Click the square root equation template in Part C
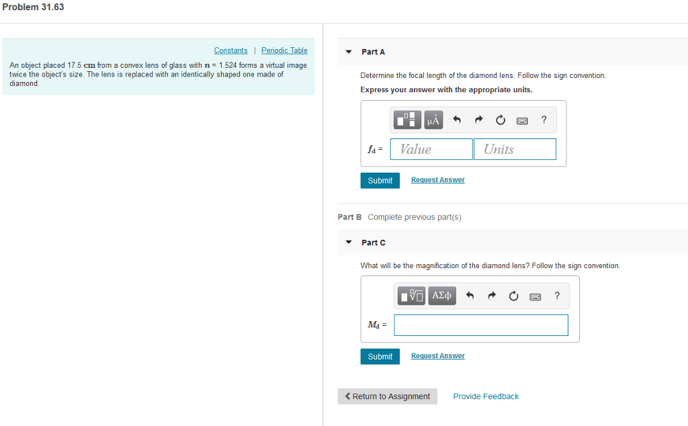 click(x=411, y=296)
